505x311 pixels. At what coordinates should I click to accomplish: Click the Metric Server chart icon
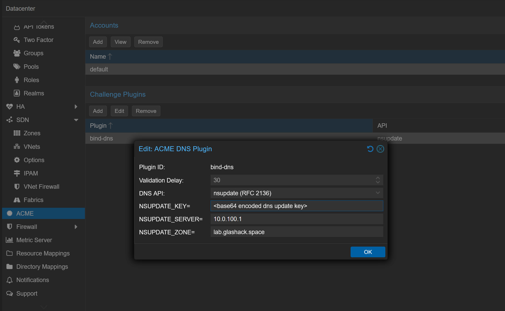coord(9,240)
